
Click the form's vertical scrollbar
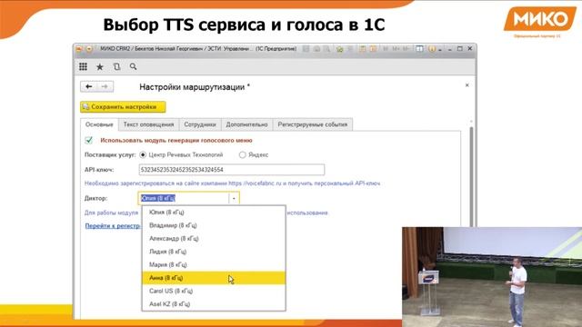click(x=471, y=176)
